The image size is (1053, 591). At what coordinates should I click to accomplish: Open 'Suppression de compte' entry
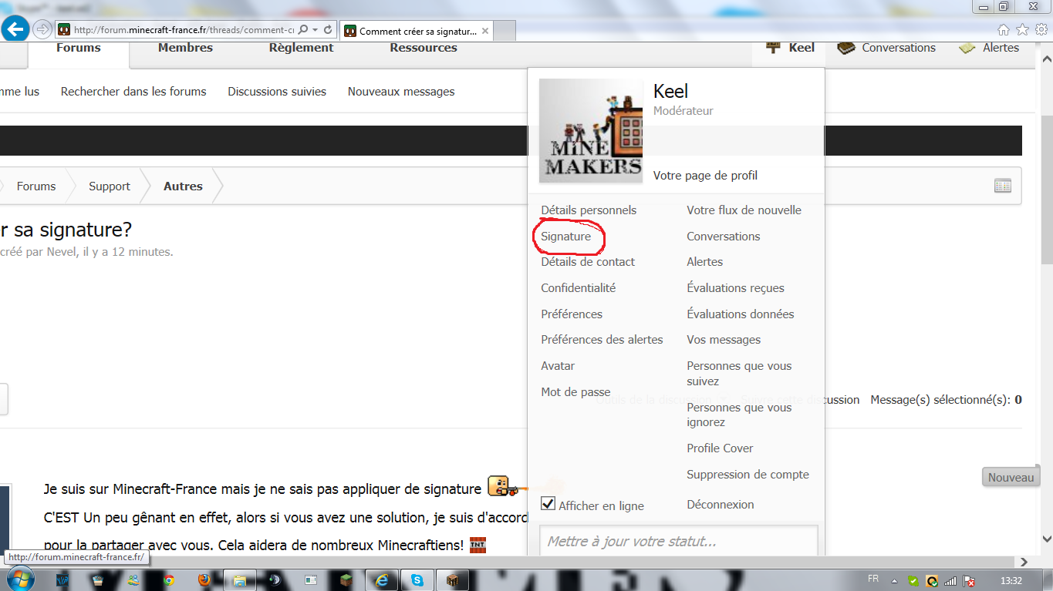tap(748, 475)
